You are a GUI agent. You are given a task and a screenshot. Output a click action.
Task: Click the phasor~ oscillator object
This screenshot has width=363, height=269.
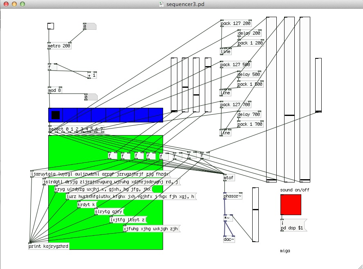[x=233, y=197]
